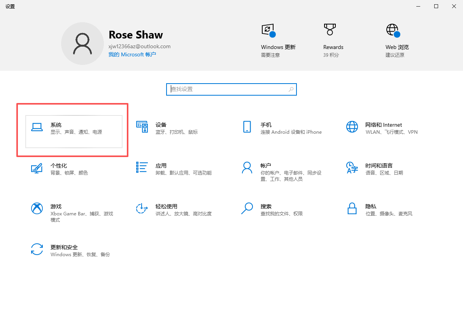Open 更新和安全 refresh arrows icon

pyautogui.click(x=37, y=249)
